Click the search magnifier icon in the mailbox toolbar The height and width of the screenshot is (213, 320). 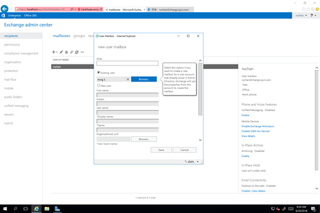coord(72,52)
